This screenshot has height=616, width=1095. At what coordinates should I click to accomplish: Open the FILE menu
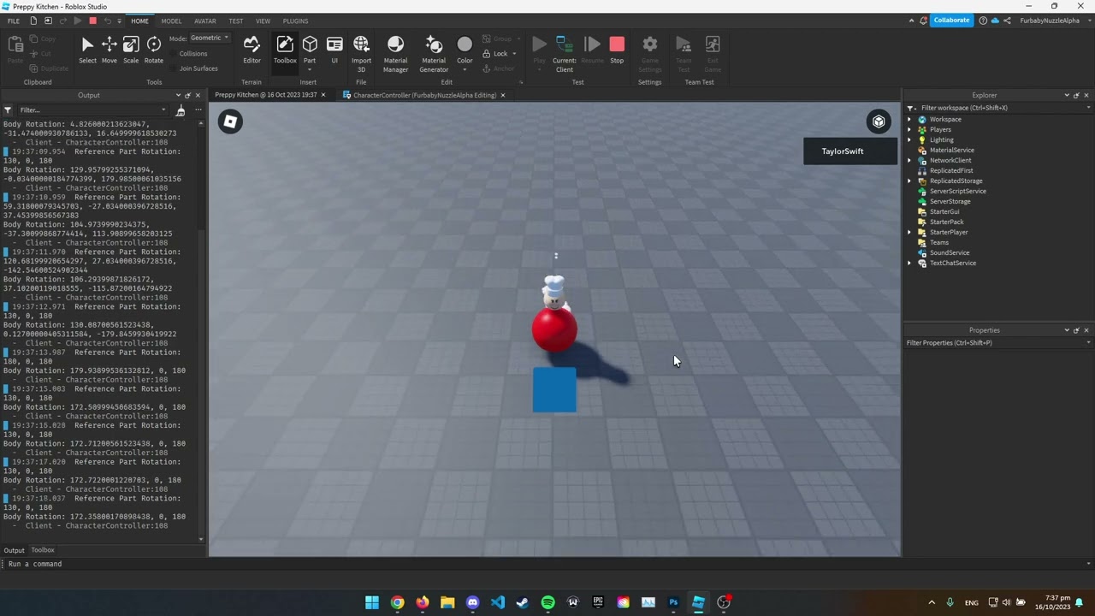(x=14, y=21)
